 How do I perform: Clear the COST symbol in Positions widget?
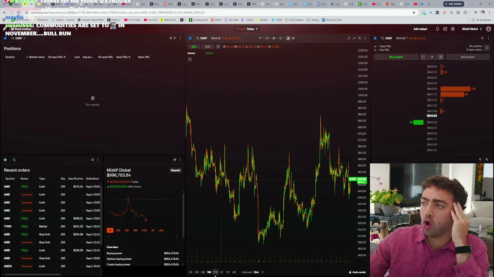click(24, 38)
